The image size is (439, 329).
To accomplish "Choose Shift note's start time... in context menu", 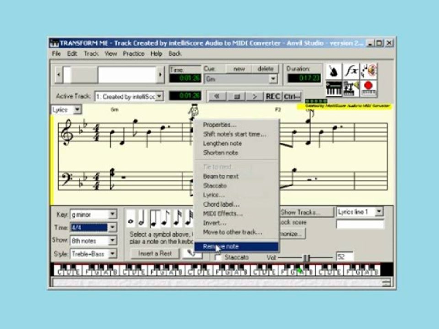I will (x=236, y=134).
